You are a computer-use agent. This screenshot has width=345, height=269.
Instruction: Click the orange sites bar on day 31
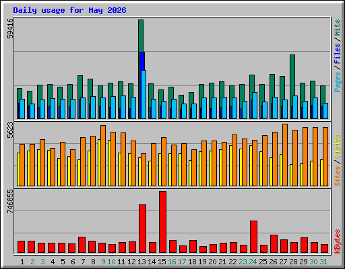pos(325,157)
